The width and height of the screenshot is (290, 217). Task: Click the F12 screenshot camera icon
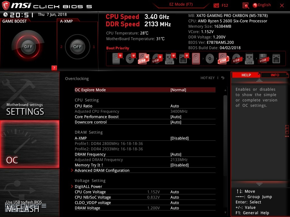(x=216, y=5)
